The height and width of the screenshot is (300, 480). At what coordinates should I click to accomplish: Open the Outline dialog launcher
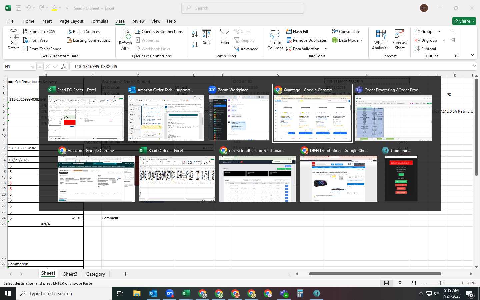457,56
